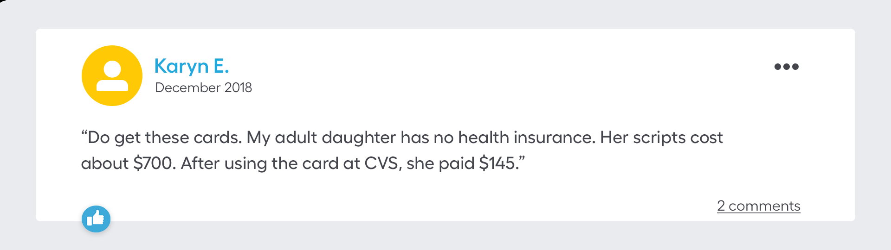Open Karyn E.'s profile name link
The image size is (891, 250).
click(191, 66)
